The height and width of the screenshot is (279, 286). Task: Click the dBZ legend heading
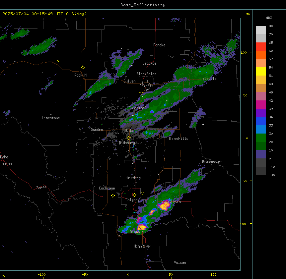click(269, 18)
